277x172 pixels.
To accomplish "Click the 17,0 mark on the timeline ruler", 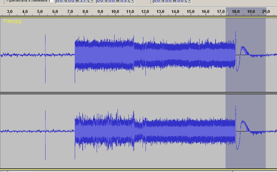I will tap(221, 12).
